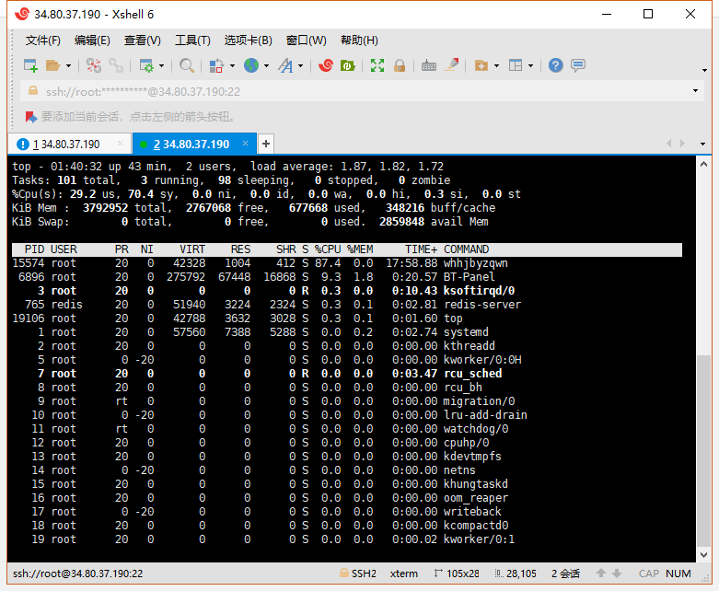Click the New Session toolbar icon
The width and height of the screenshot is (719, 591).
[30, 65]
